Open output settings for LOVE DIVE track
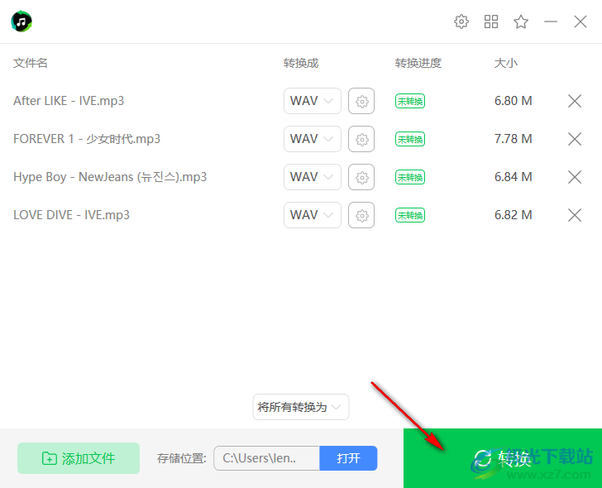Viewport: 602px width, 488px height. 361,215
